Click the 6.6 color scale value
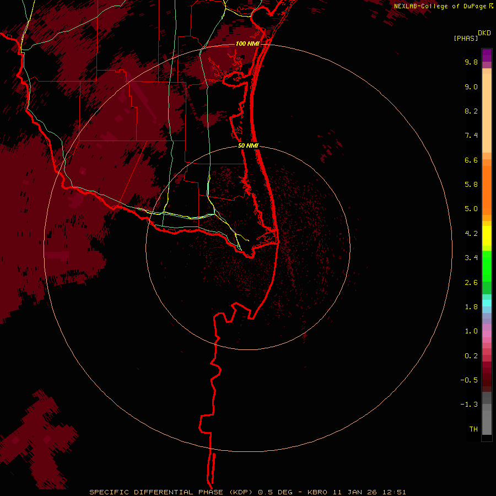This screenshot has height=496, width=496. (x=471, y=160)
